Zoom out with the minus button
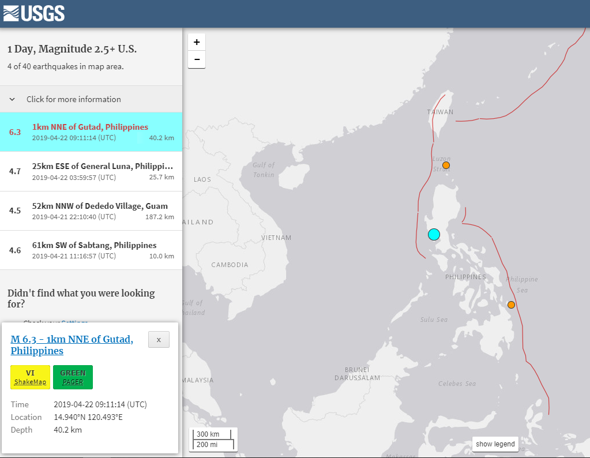This screenshot has height=458, width=590. (197, 59)
